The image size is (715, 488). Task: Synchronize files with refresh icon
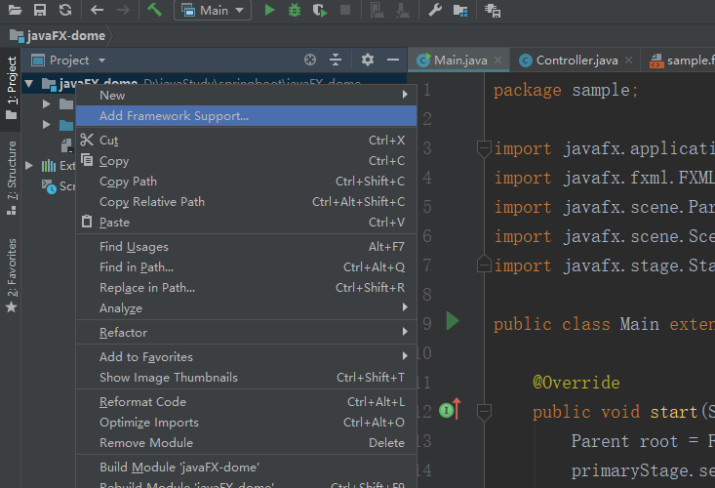click(x=65, y=10)
